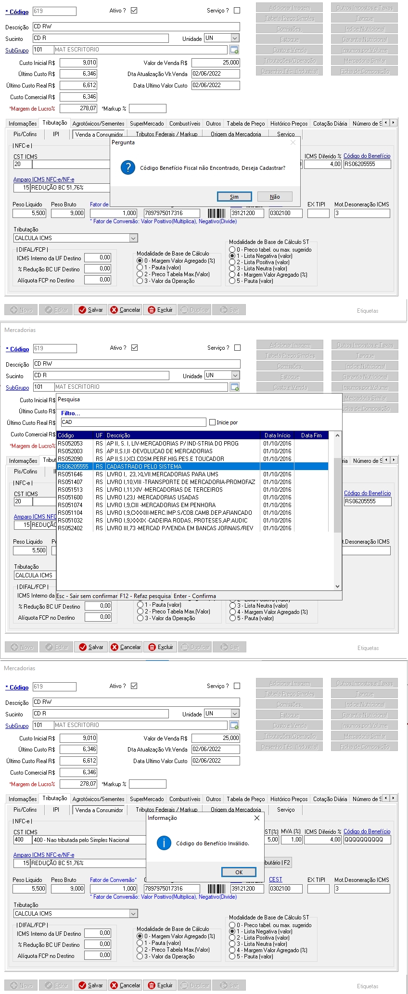Click Cancelar in window with Pergunta dialog
408x994 pixels.
click(x=125, y=310)
